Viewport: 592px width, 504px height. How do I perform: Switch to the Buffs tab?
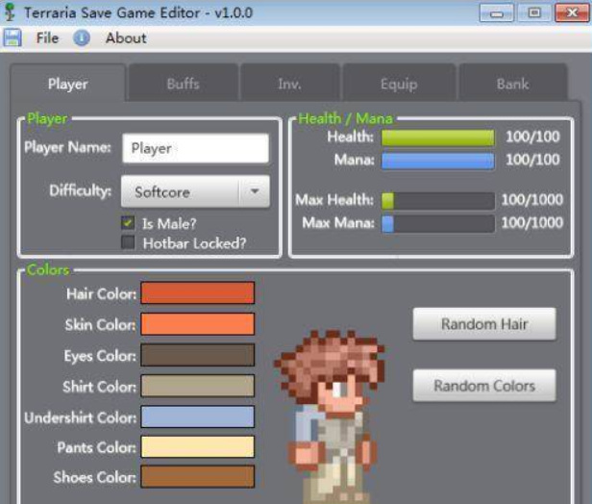(x=183, y=84)
